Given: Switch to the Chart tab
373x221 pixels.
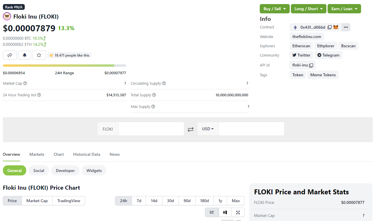Looking at the screenshot, I should (x=59, y=154).
